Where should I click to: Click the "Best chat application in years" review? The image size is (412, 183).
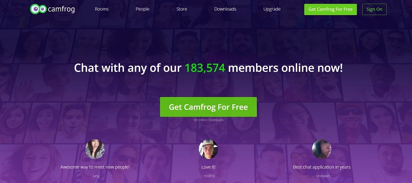pos(322,167)
